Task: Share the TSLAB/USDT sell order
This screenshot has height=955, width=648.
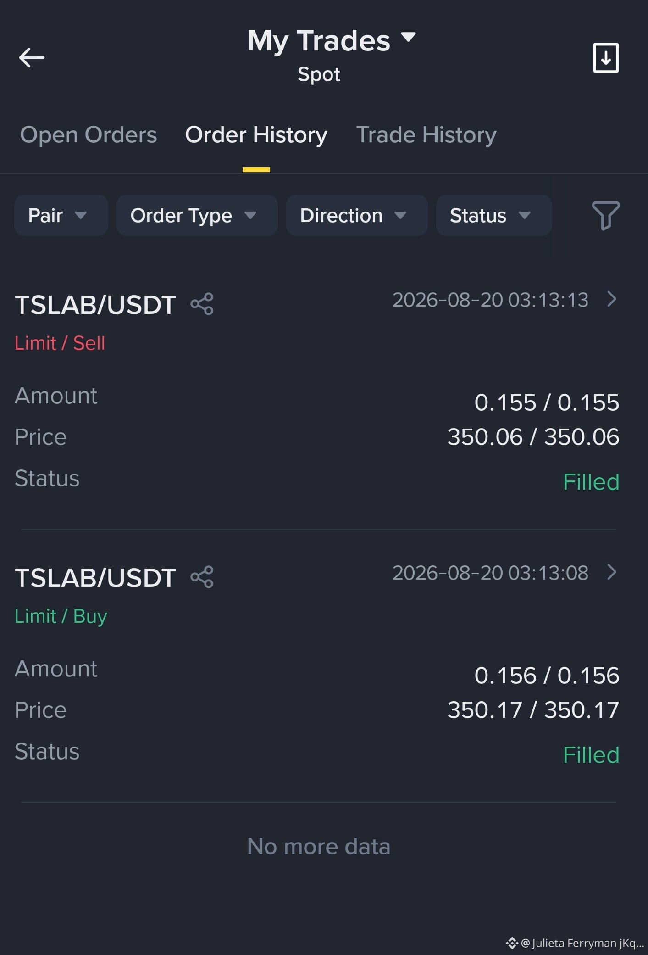Action: (x=202, y=304)
